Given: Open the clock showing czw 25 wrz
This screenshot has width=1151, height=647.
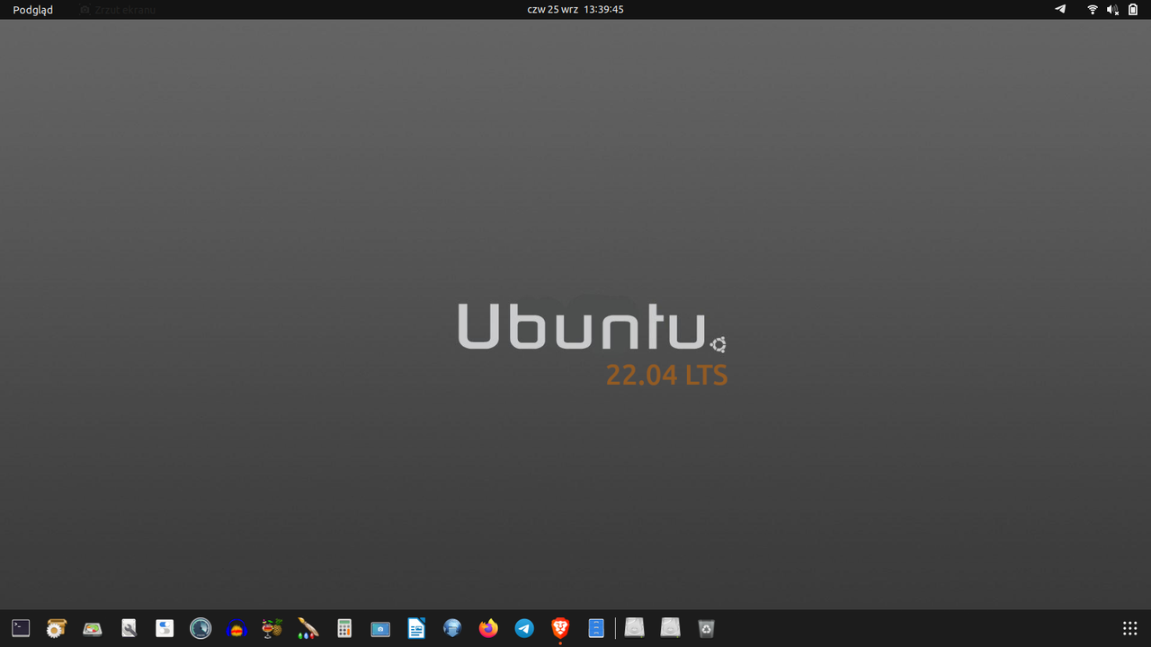Looking at the screenshot, I should tap(575, 9).
